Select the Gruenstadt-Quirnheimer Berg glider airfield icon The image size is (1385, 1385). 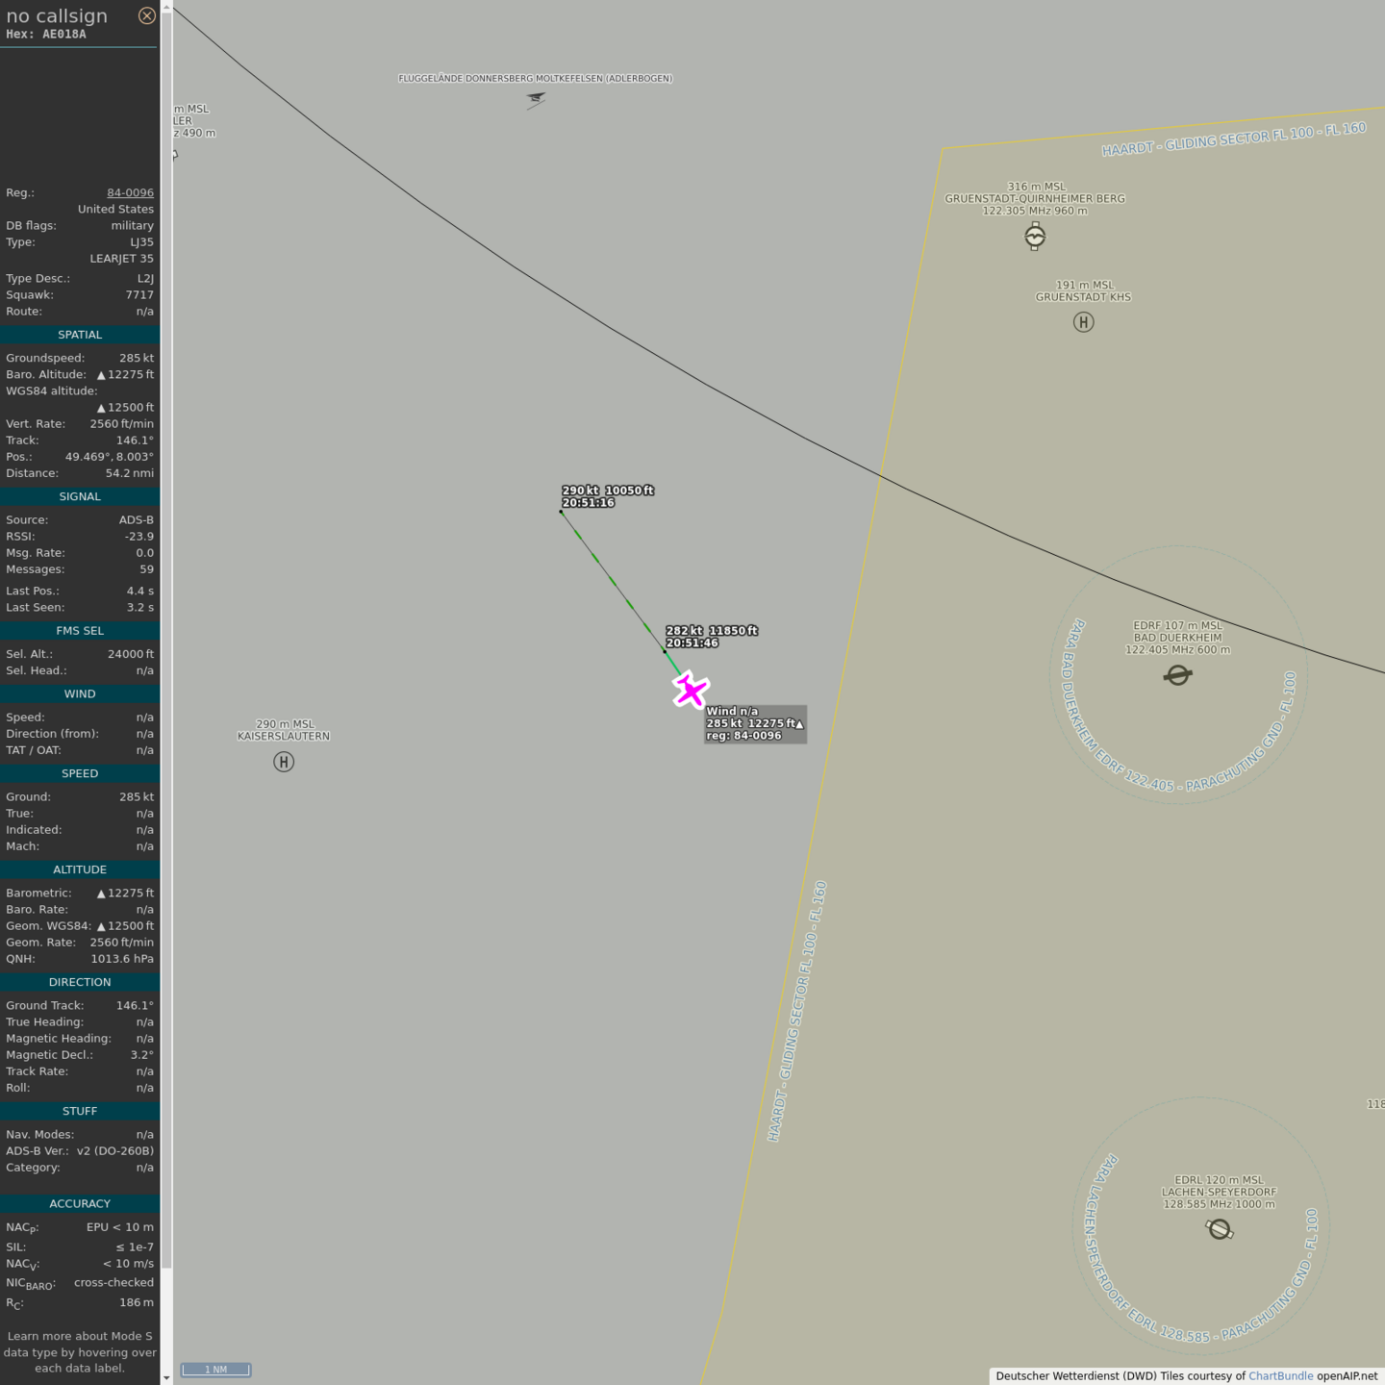1035,236
